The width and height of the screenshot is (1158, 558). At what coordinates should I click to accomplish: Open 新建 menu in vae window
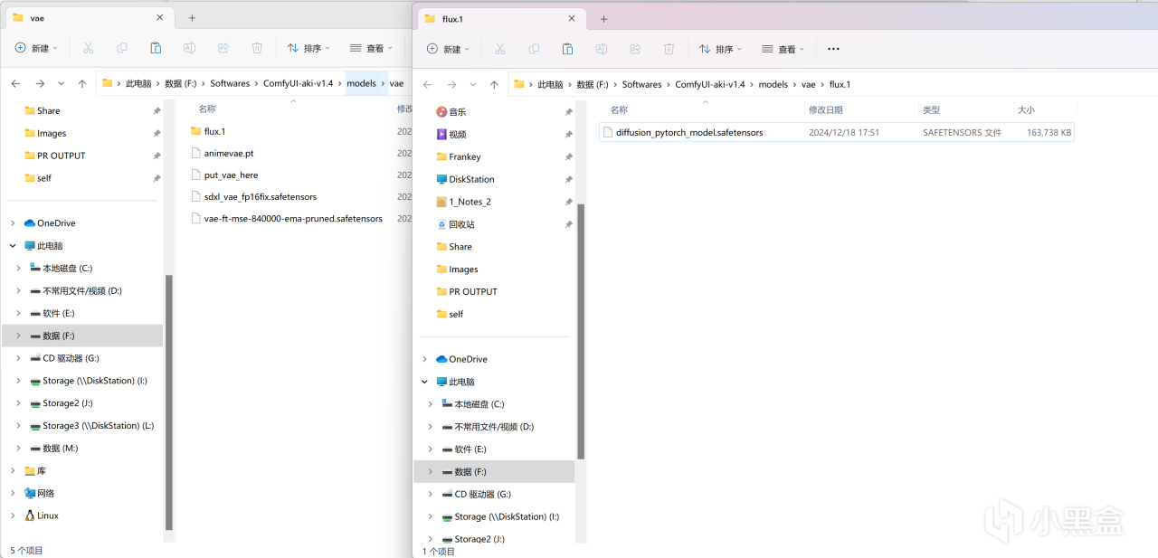(36, 48)
